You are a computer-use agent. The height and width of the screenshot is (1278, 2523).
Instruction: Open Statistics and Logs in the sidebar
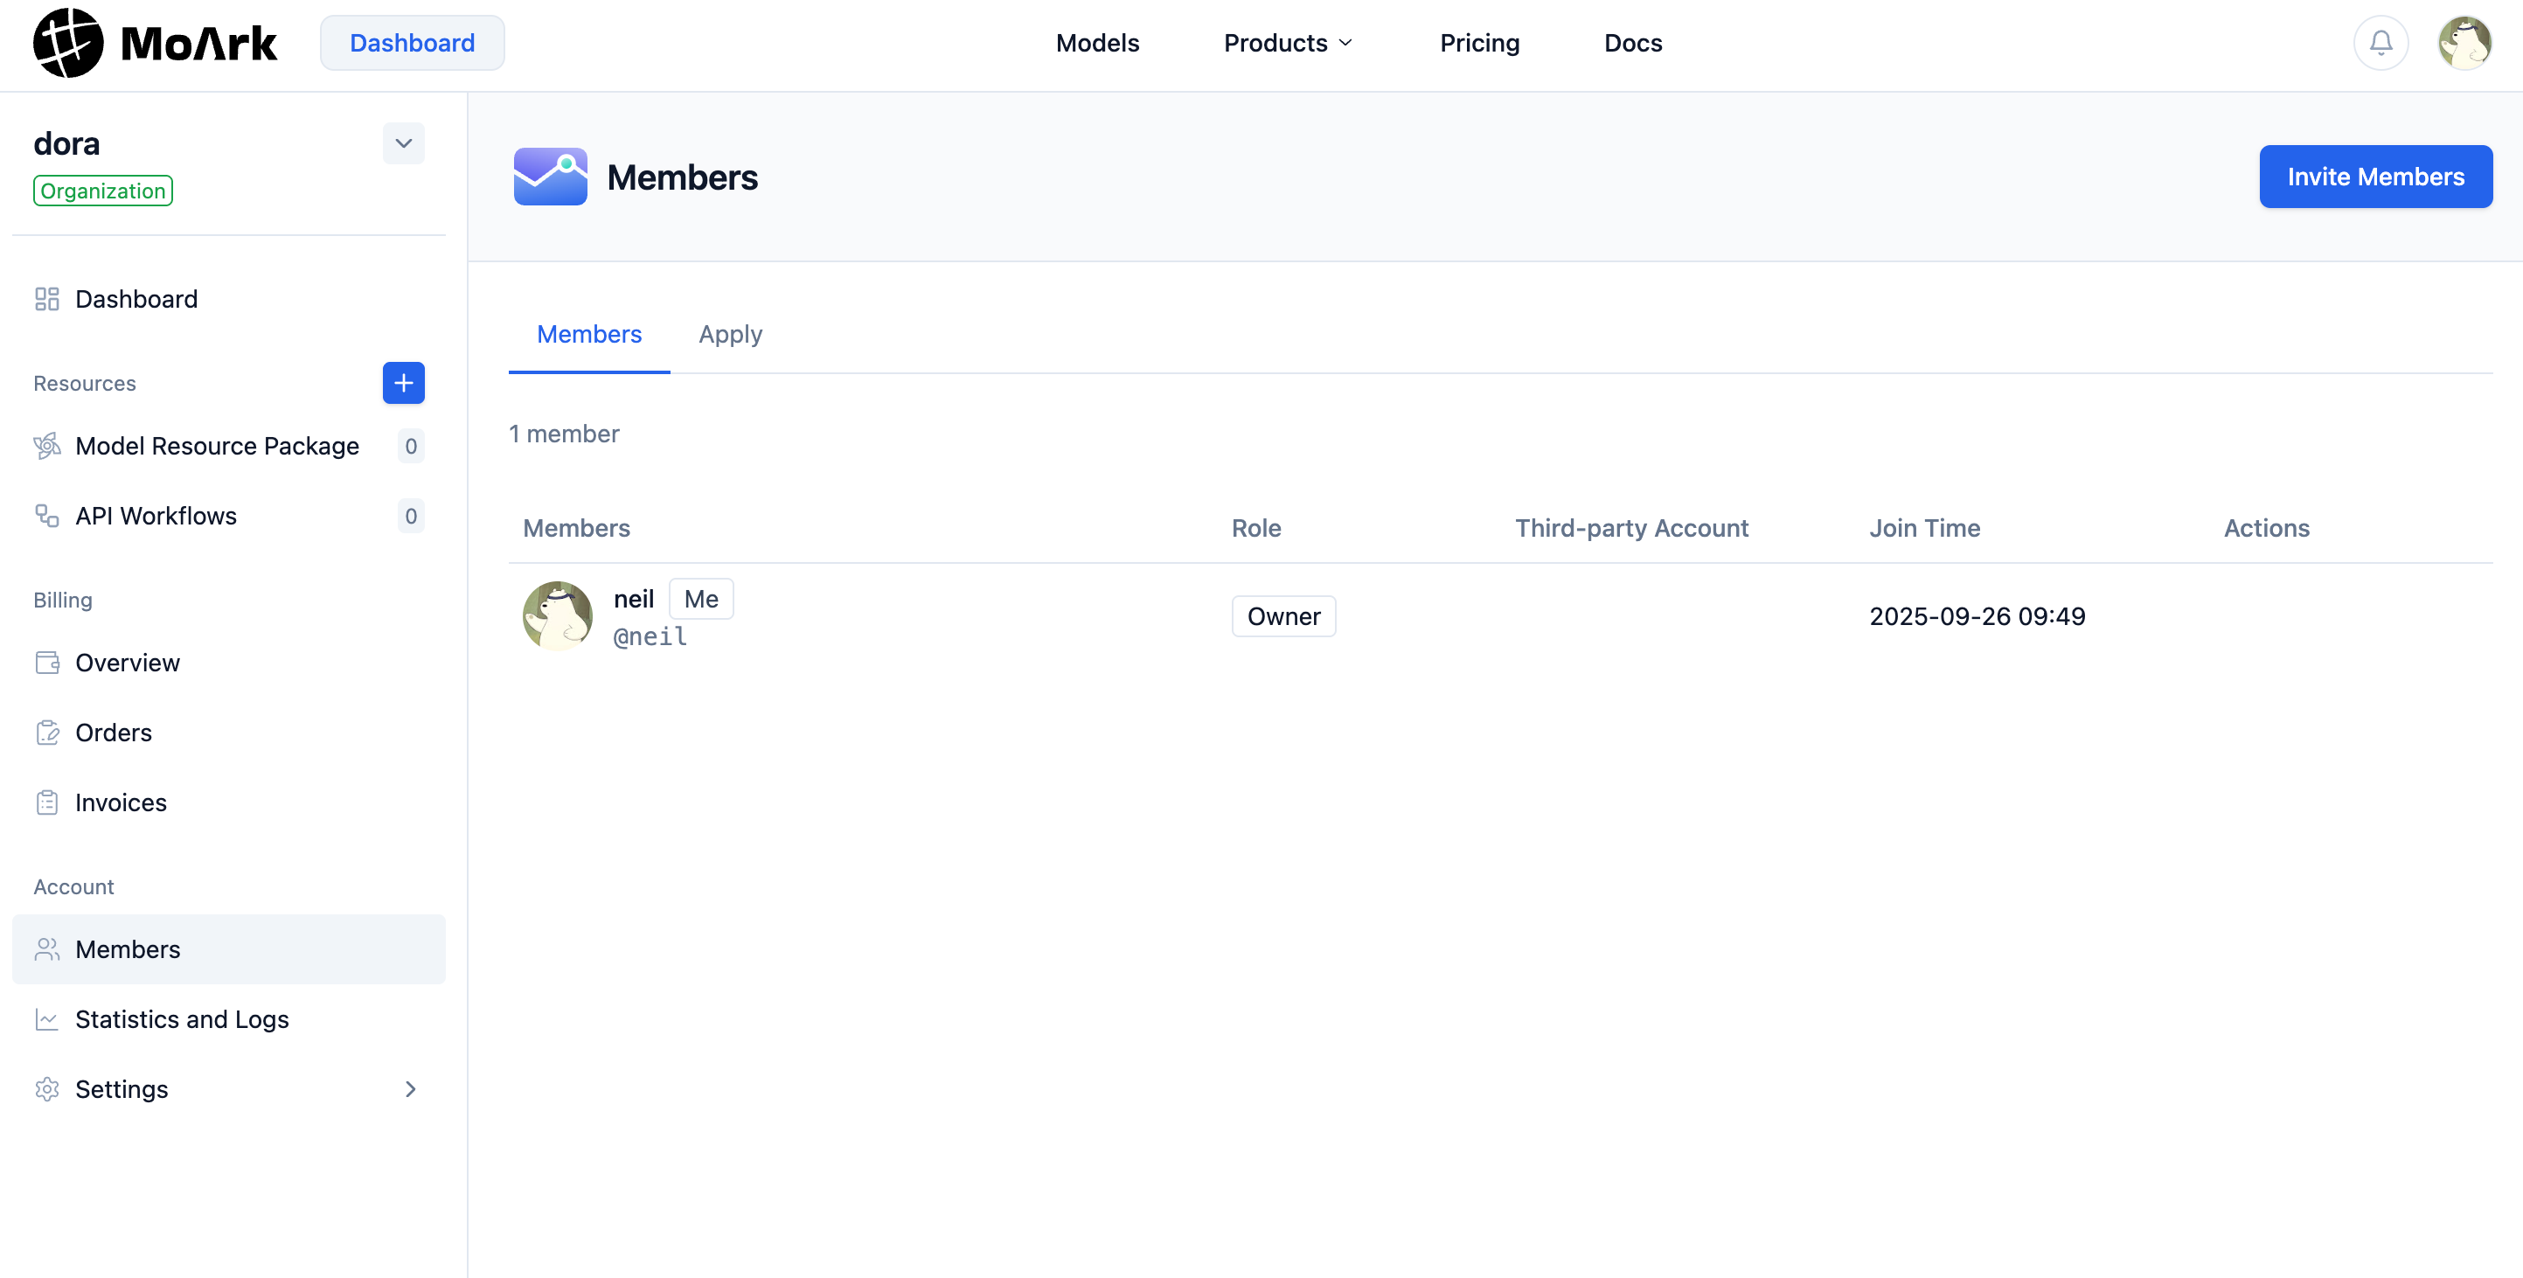point(181,1019)
